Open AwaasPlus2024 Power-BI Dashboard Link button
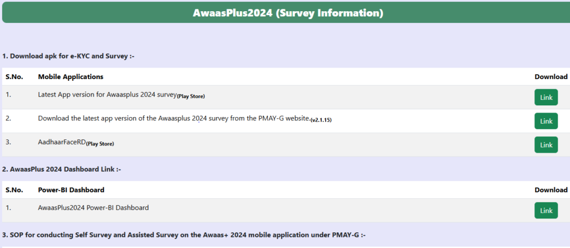 tap(546, 211)
